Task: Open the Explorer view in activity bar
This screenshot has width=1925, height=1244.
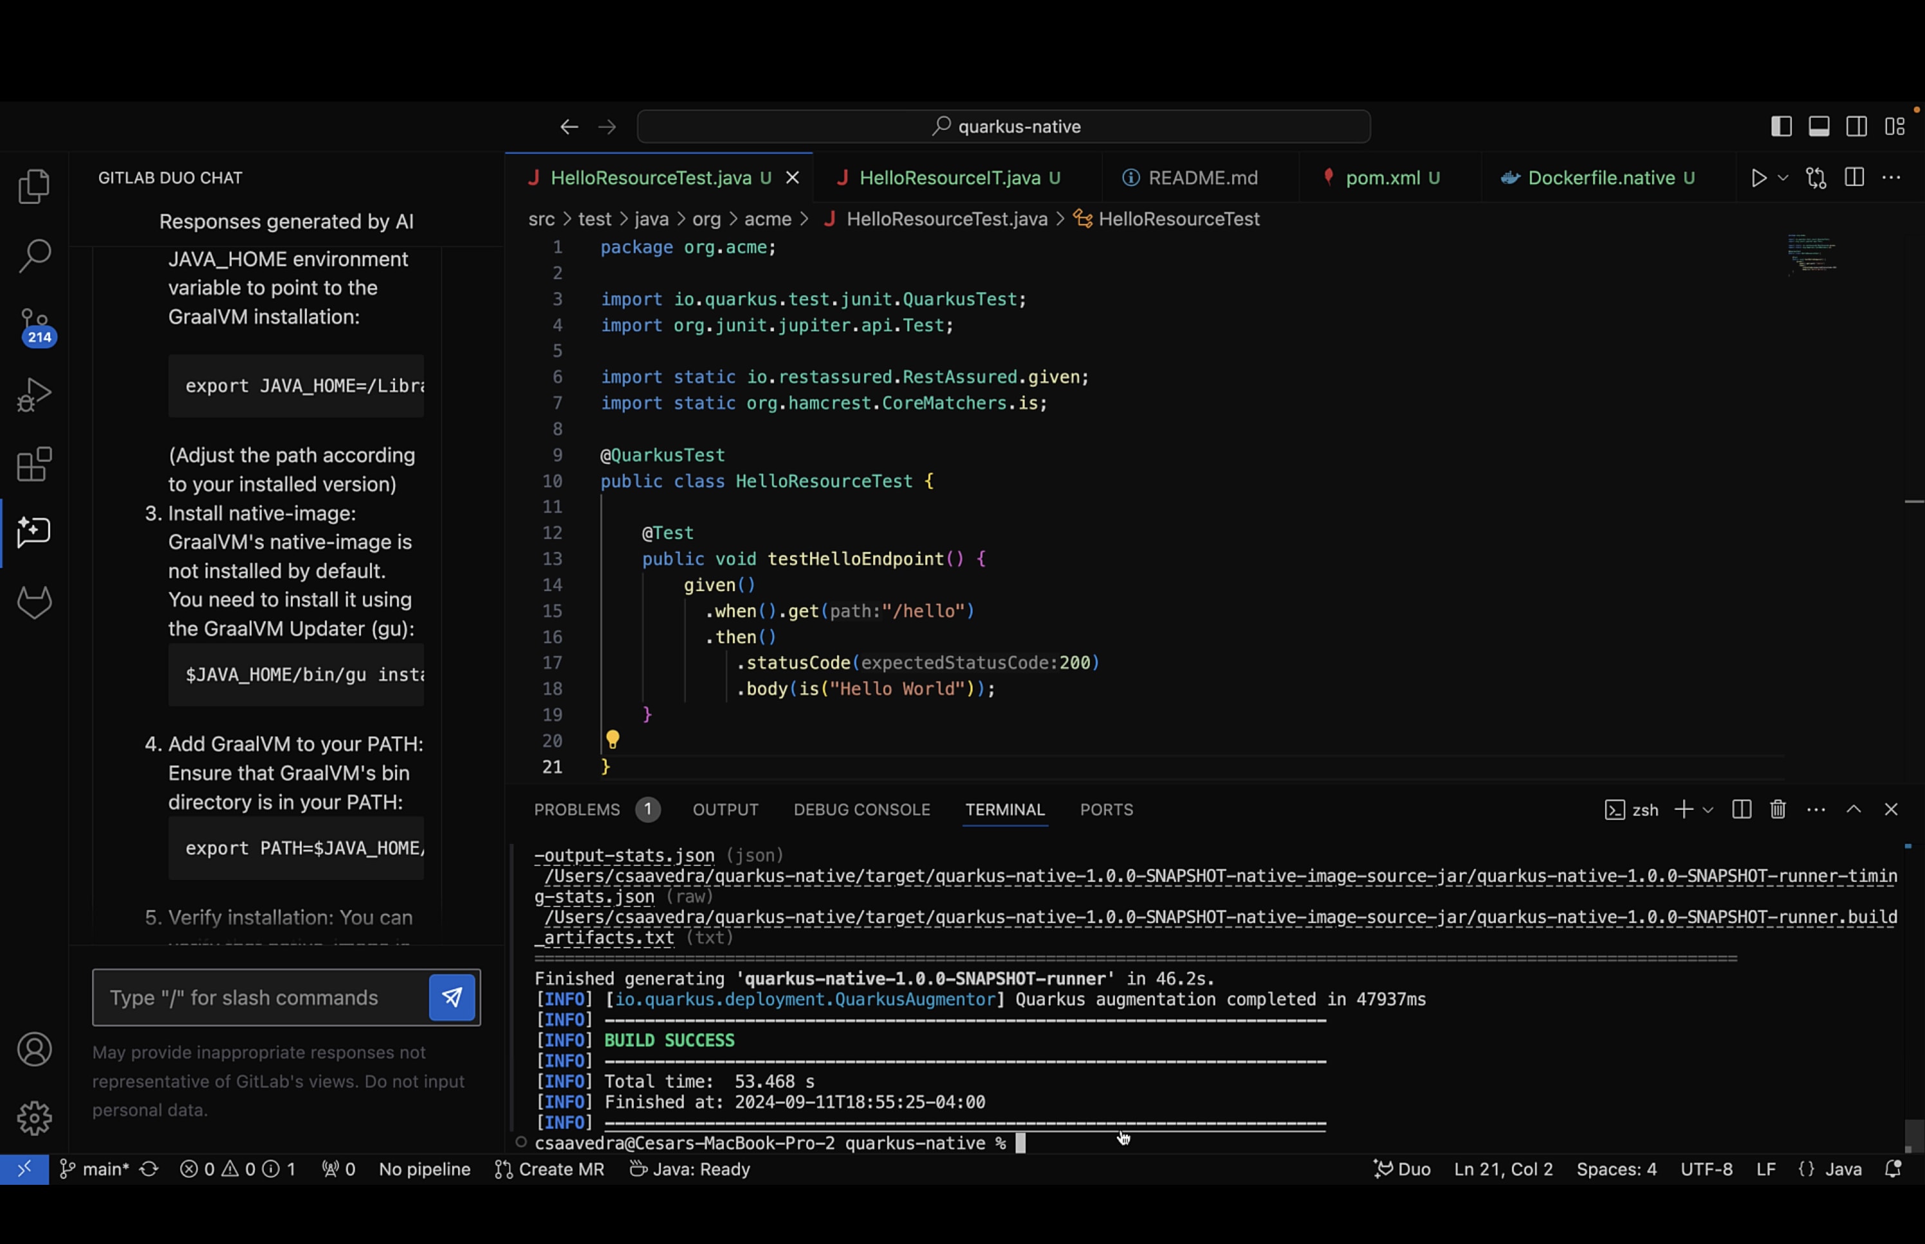Action: click(x=34, y=187)
